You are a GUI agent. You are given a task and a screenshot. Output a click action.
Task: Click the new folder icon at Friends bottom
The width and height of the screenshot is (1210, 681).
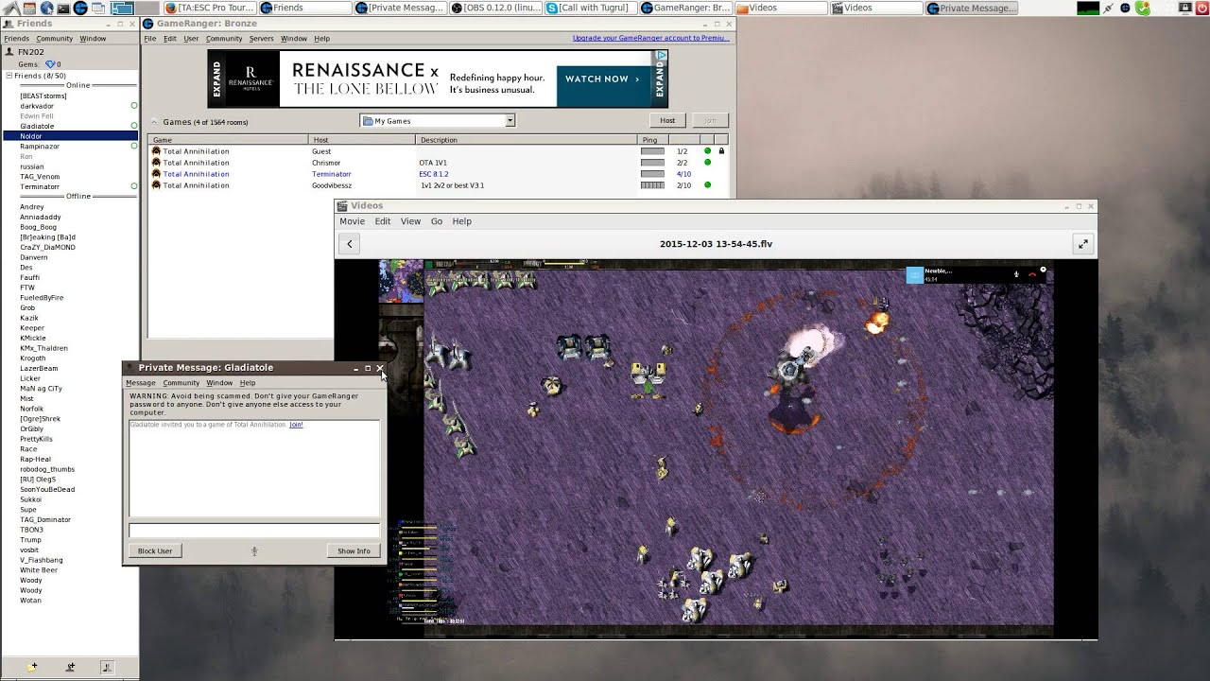32,667
